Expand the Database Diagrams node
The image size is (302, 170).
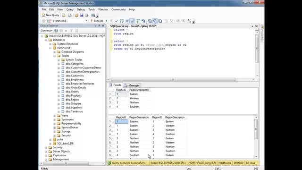click(x=55, y=52)
